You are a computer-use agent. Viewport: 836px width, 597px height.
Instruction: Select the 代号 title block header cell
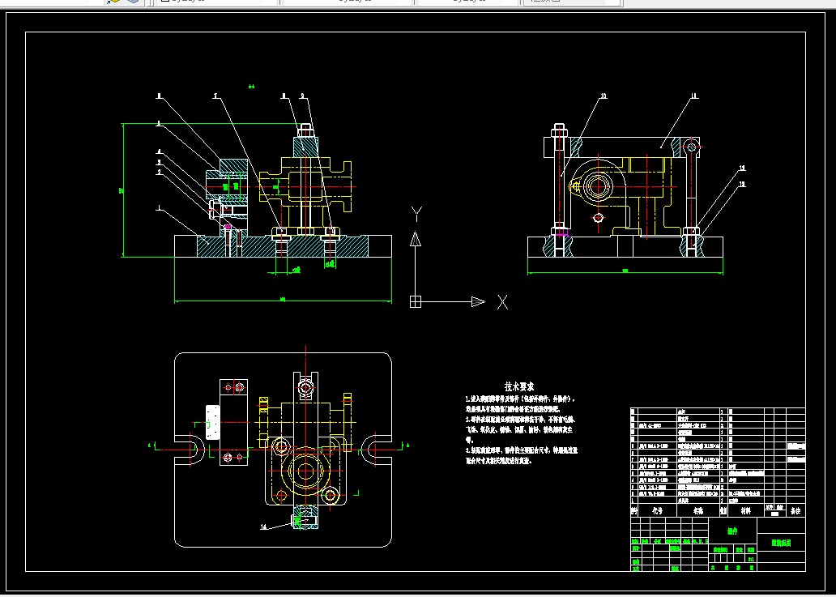tap(658, 510)
